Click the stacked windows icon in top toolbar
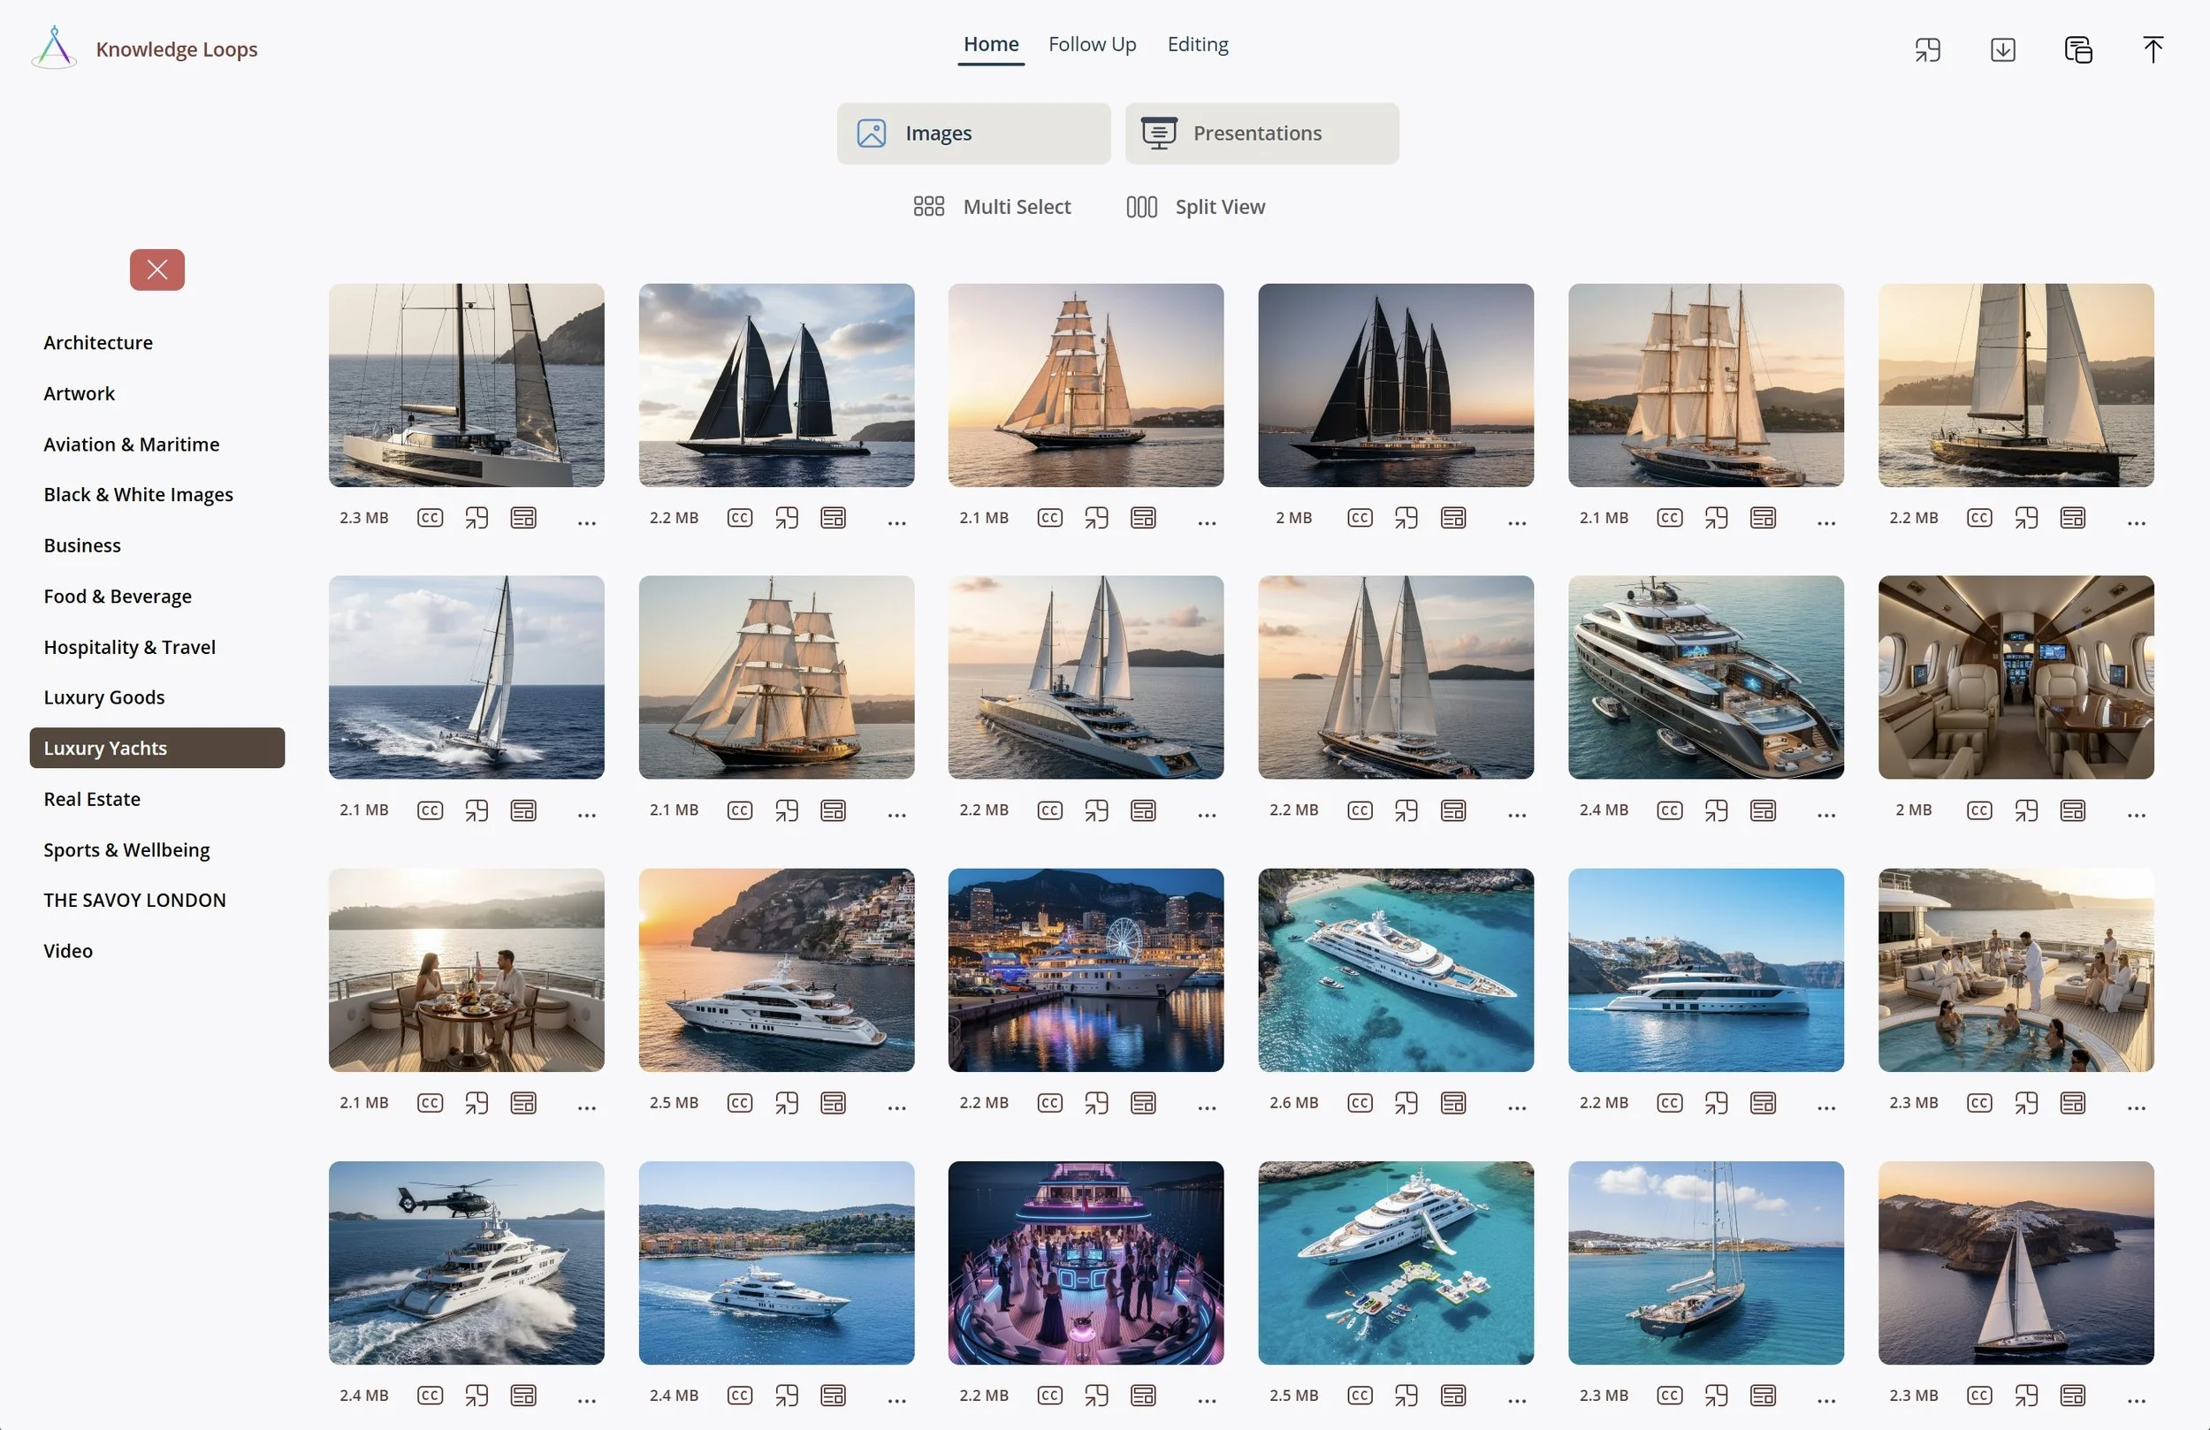This screenshot has width=2210, height=1430. [x=2077, y=50]
